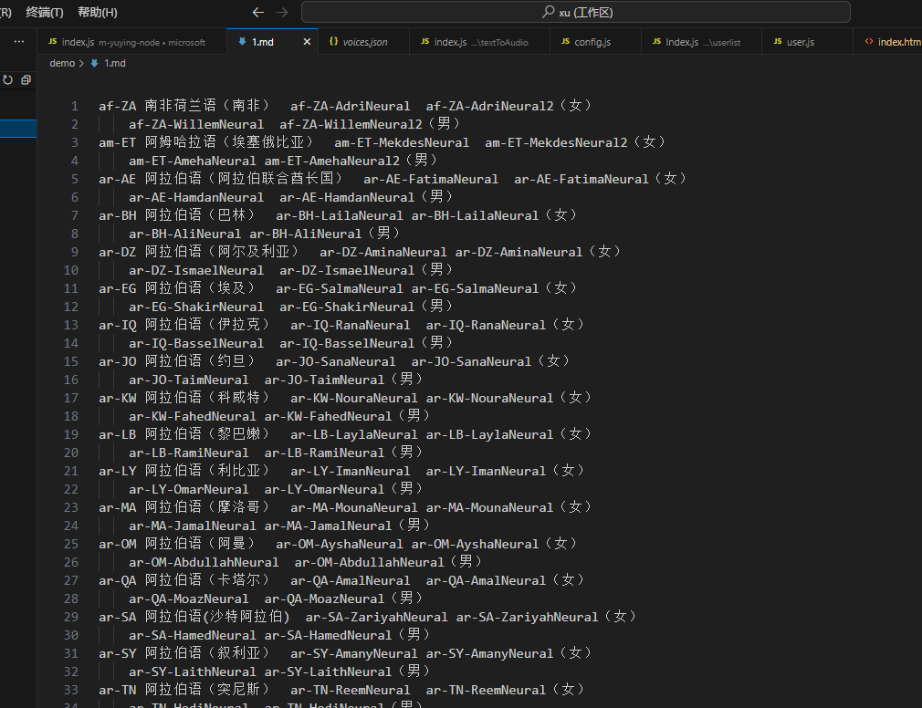The image size is (922, 708).
Task: Click text ar-LB-RamiNeural（男）
Action: pos(344,453)
